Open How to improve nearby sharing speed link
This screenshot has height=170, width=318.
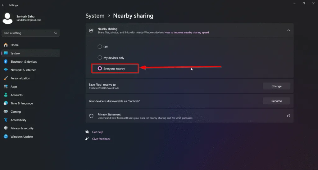187,33
